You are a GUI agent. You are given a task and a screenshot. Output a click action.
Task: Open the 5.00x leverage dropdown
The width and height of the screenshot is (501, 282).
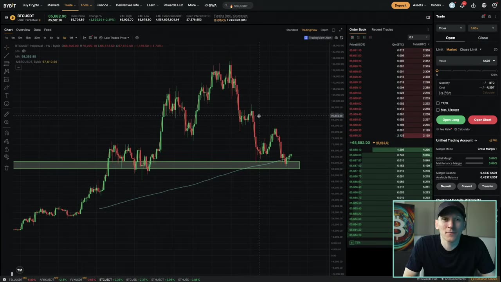pos(482,28)
